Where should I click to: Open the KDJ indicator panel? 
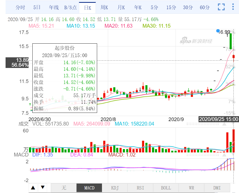point(115,188)
